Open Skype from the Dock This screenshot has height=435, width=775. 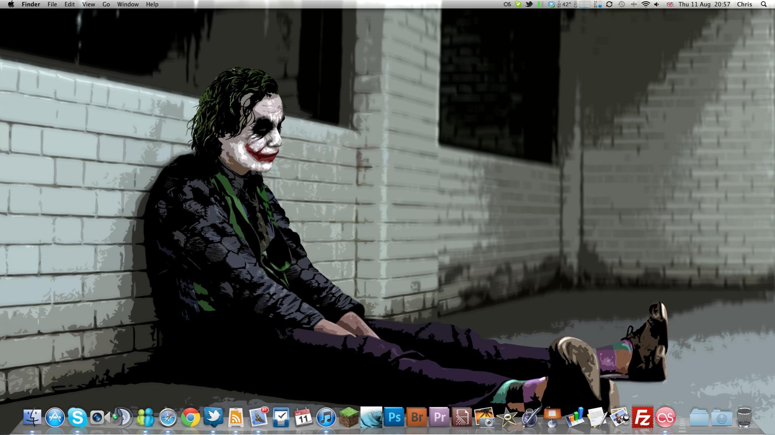point(78,417)
